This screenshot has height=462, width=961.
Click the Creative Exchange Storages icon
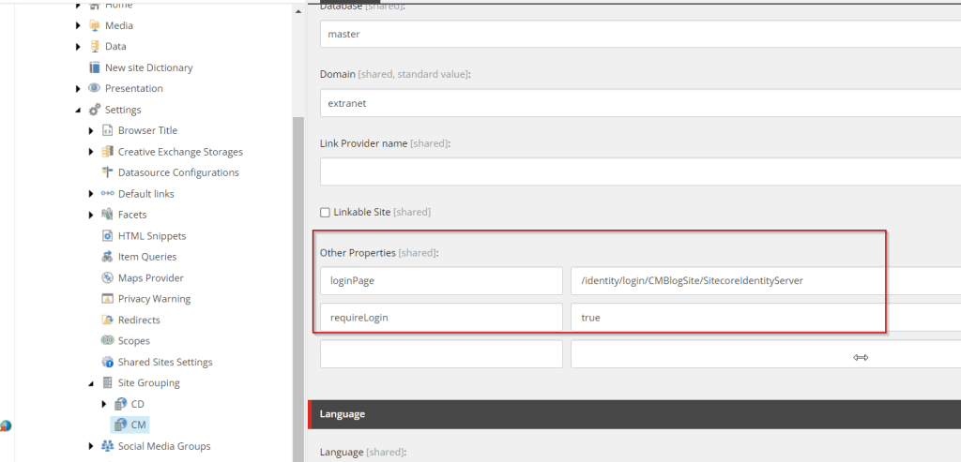tap(107, 152)
